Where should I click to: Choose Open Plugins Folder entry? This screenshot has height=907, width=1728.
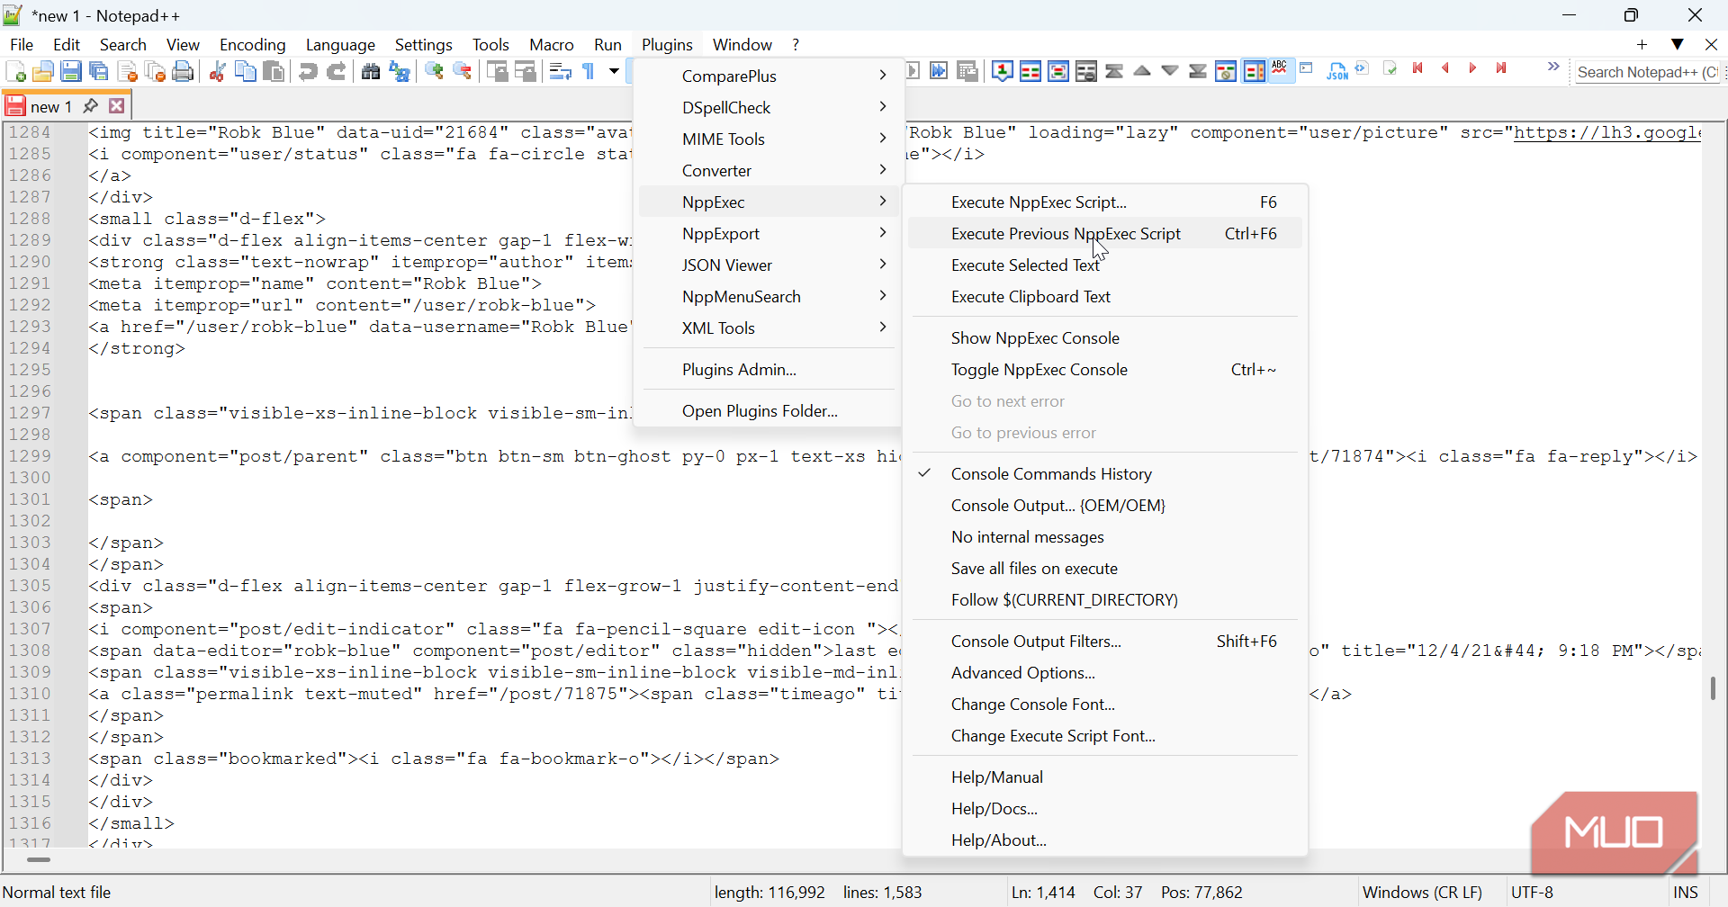point(768,411)
